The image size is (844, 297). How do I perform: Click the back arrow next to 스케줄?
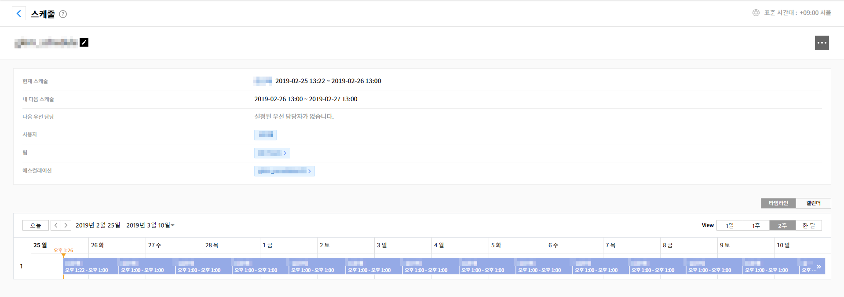(x=18, y=14)
